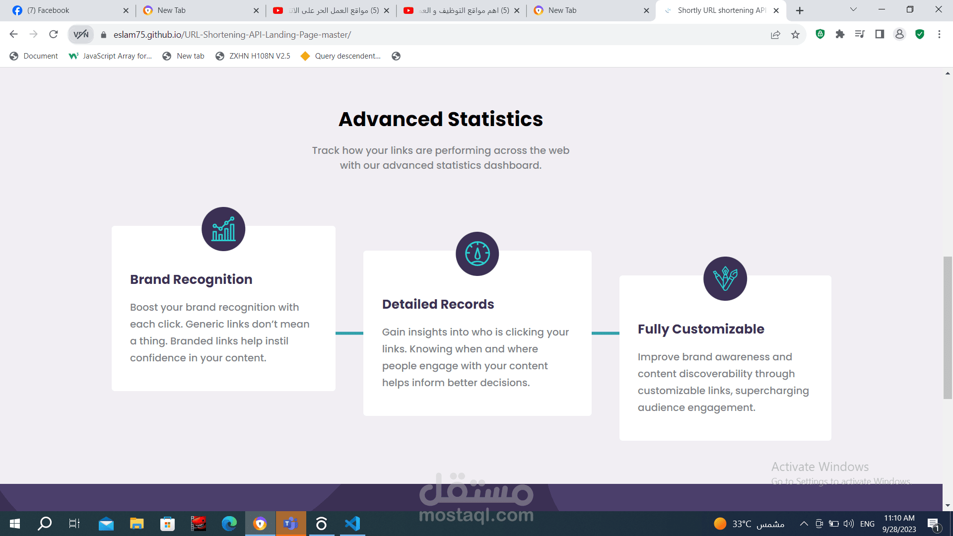
Task: Expand the tab search chevron
Action: (853, 9)
